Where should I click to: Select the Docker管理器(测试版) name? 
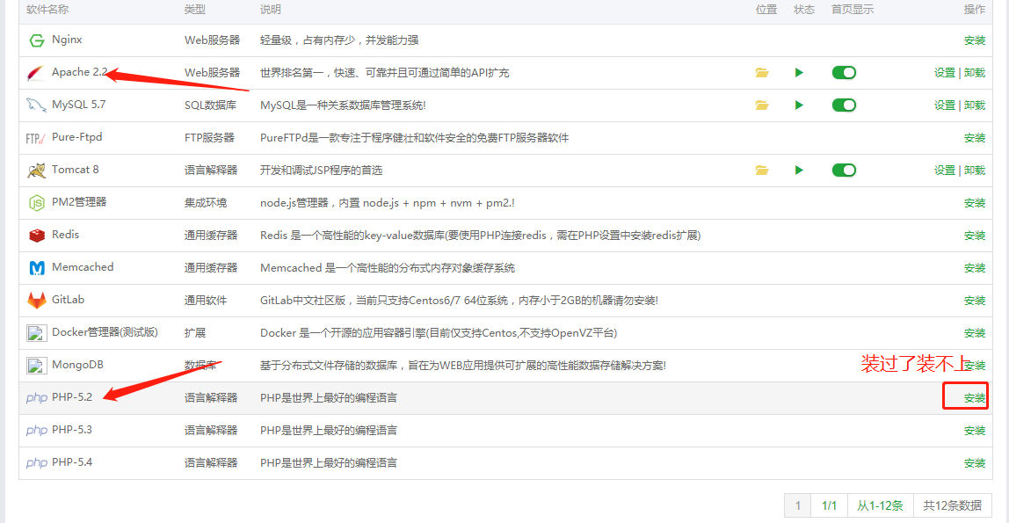coord(105,332)
